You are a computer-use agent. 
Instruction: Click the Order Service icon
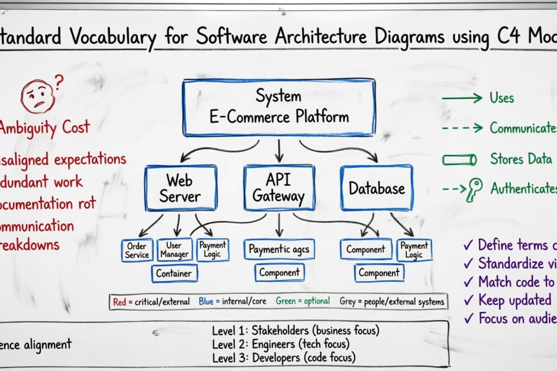tap(137, 249)
